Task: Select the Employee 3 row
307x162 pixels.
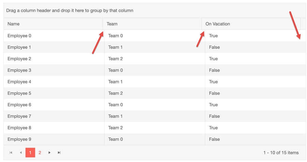Action: (155, 70)
